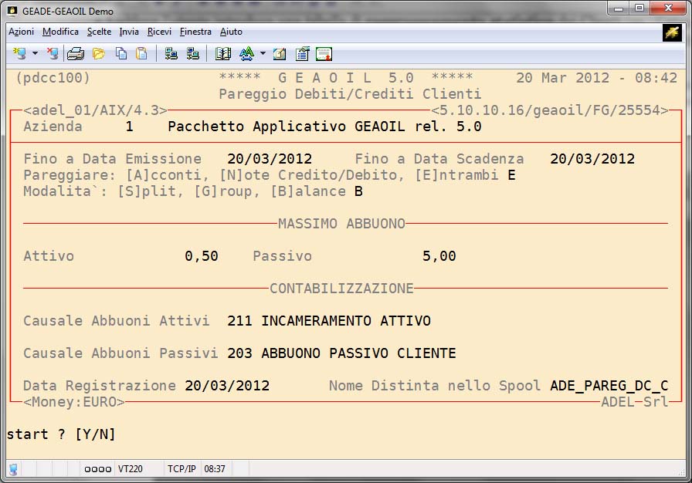Click the printer icon in the toolbar
The height and width of the screenshot is (483, 692).
tap(75, 53)
